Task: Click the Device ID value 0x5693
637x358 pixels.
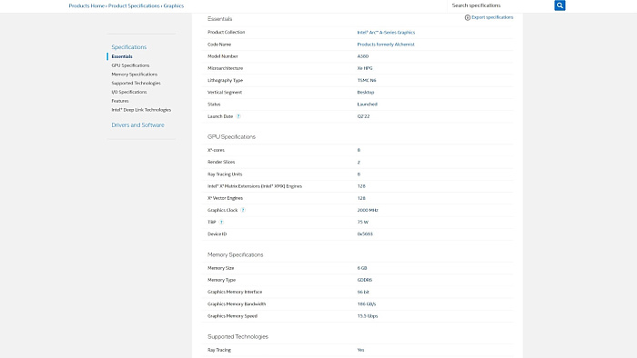Action: point(365,234)
